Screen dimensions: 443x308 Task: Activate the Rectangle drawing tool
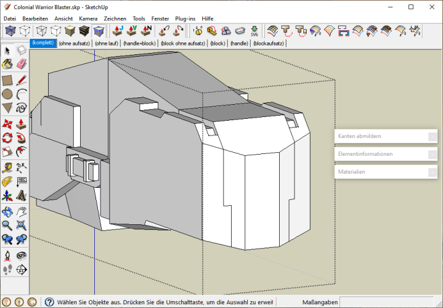7,79
